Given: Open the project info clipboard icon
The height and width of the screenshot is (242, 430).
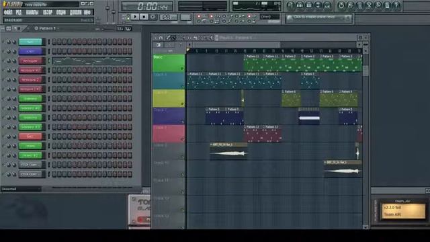Looking at the screenshot, I should (x=387, y=5).
